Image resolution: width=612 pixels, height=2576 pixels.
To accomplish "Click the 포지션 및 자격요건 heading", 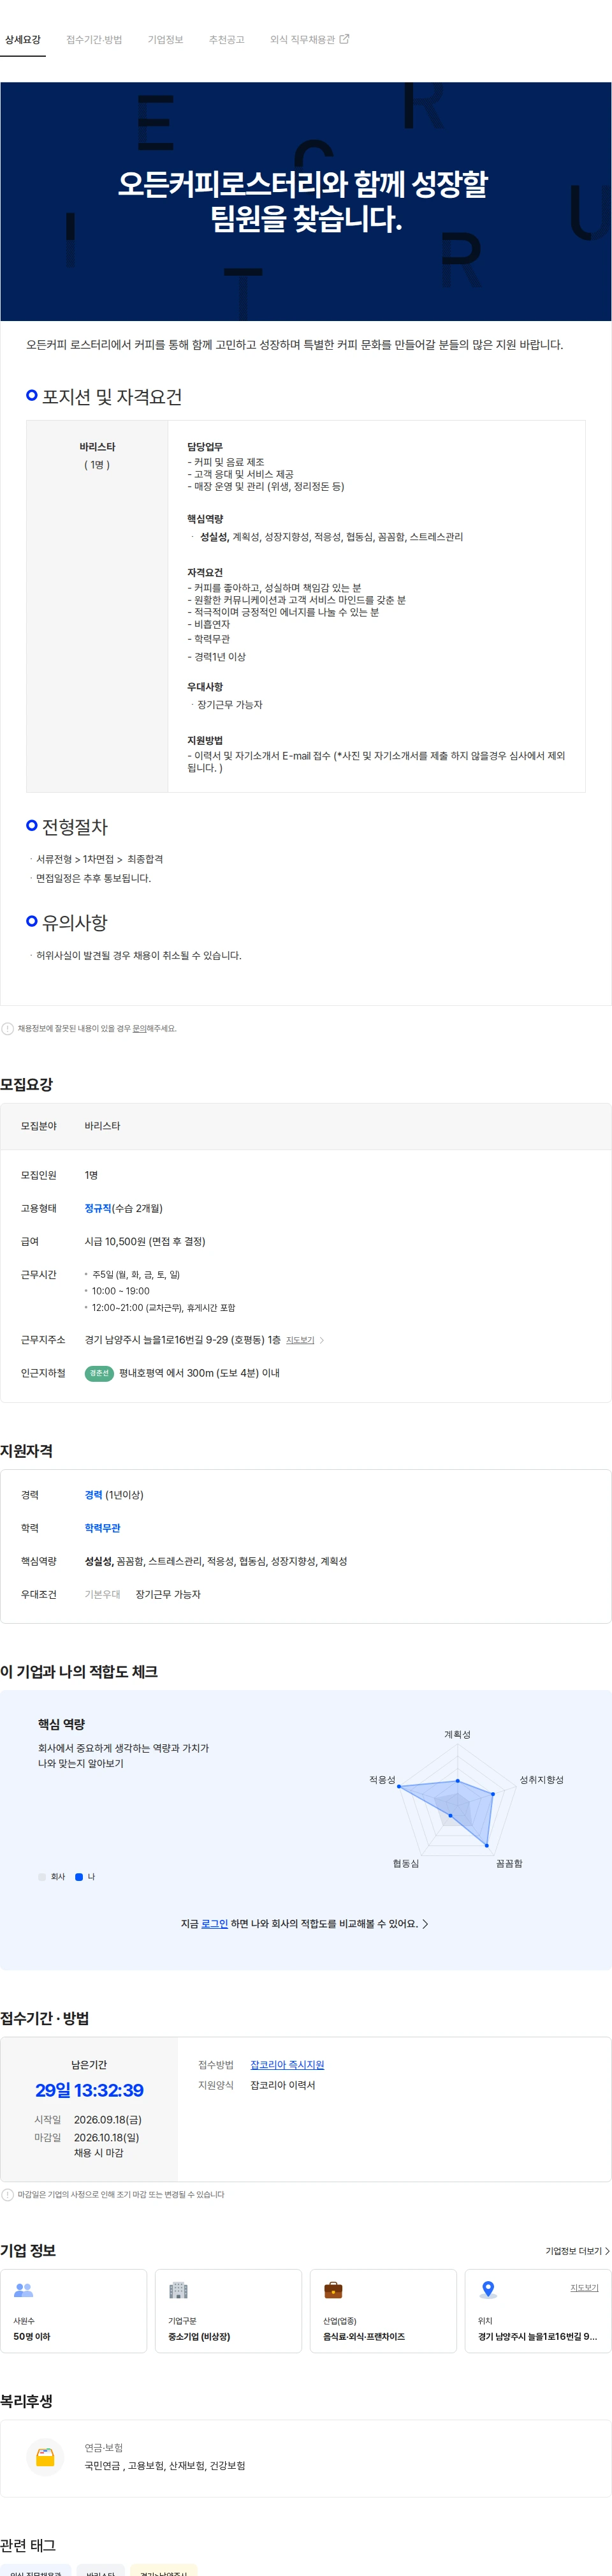I will [112, 397].
